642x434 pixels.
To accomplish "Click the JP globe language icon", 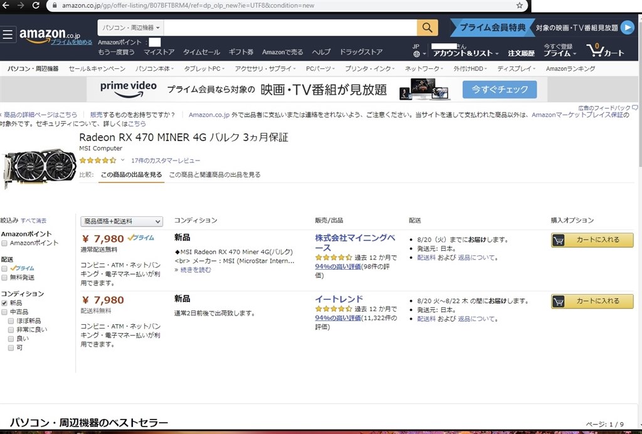I will [x=416, y=54].
